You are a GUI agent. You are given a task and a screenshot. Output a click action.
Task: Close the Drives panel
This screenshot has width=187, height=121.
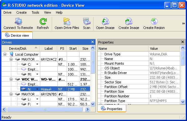pyautogui.click(x=93, y=42)
